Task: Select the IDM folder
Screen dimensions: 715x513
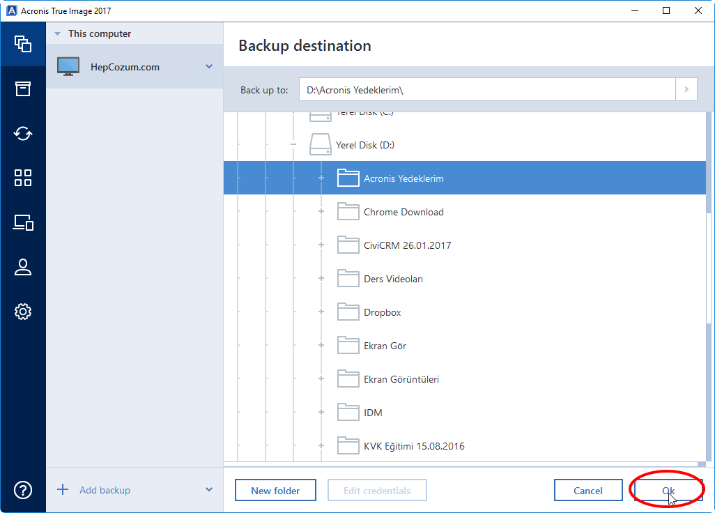Action: click(373, 413)
